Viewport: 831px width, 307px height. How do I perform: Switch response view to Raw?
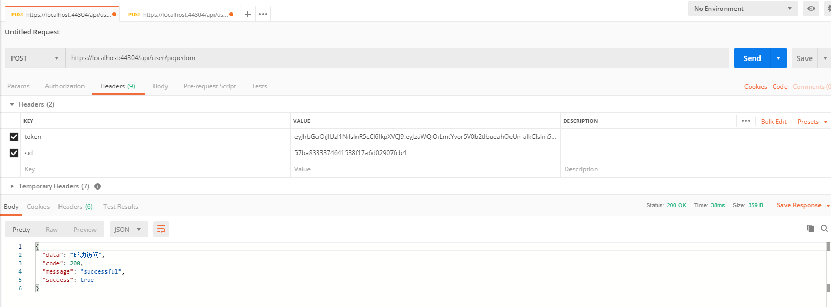[x=52, y=229]
